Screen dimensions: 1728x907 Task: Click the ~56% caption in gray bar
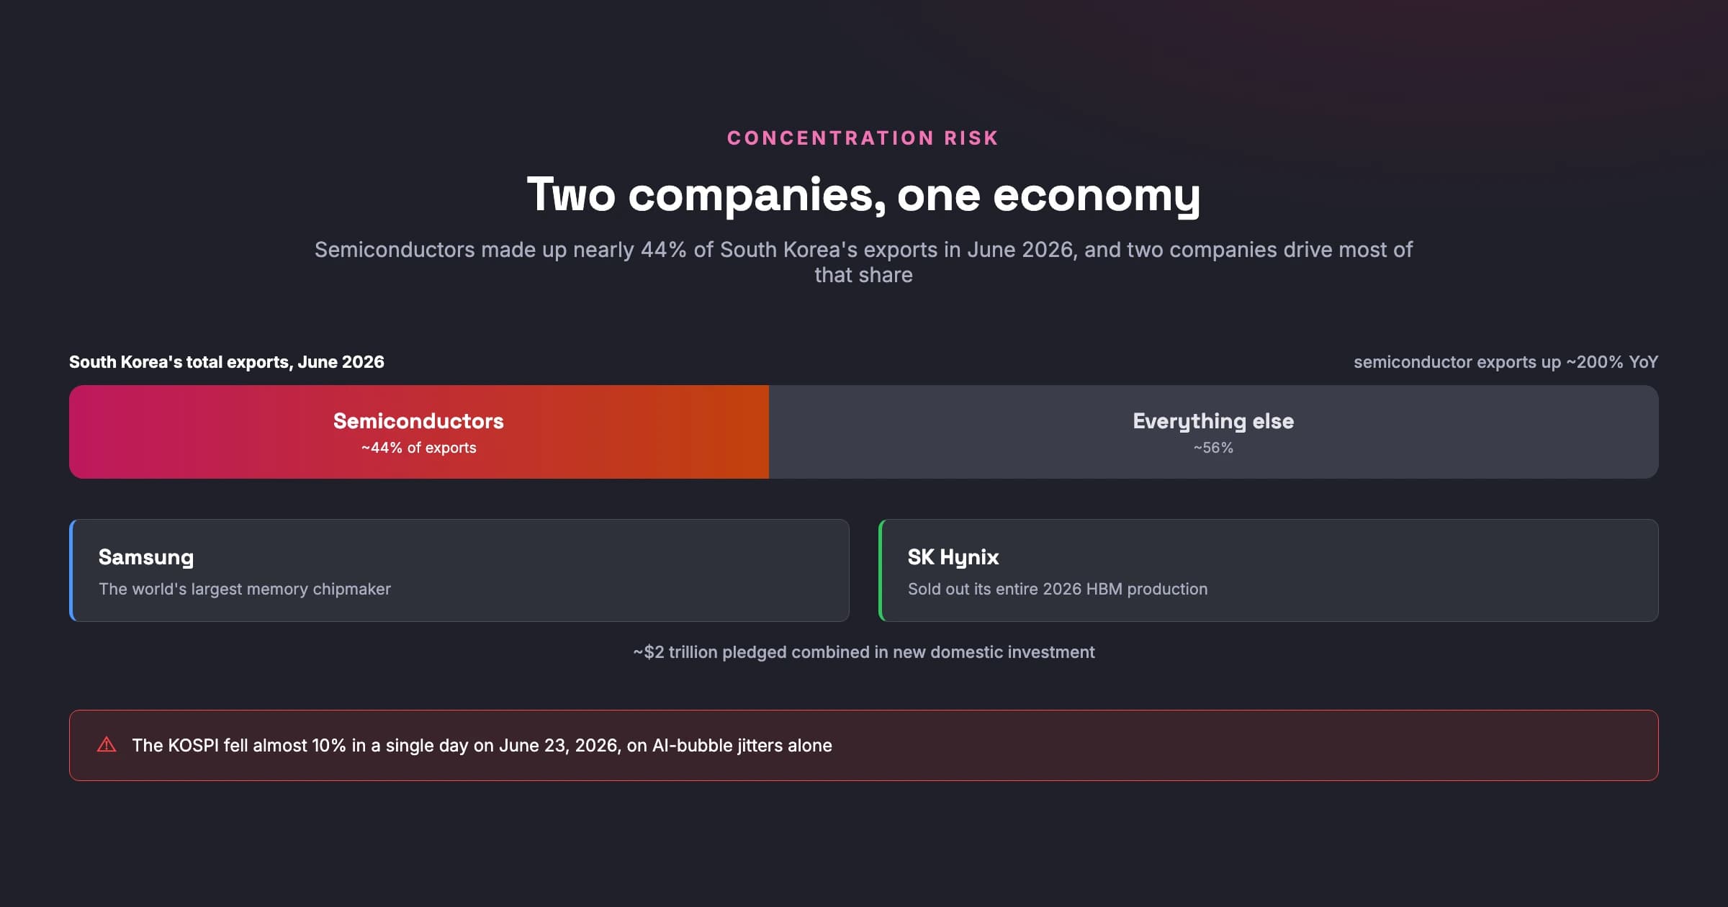tap(1213, 448)
